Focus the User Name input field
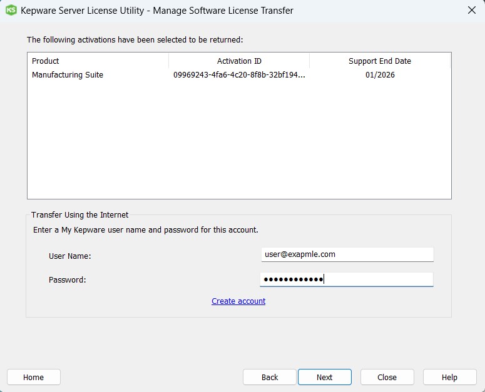The height and width of the screenshot is (392, 485). point(347,254)
